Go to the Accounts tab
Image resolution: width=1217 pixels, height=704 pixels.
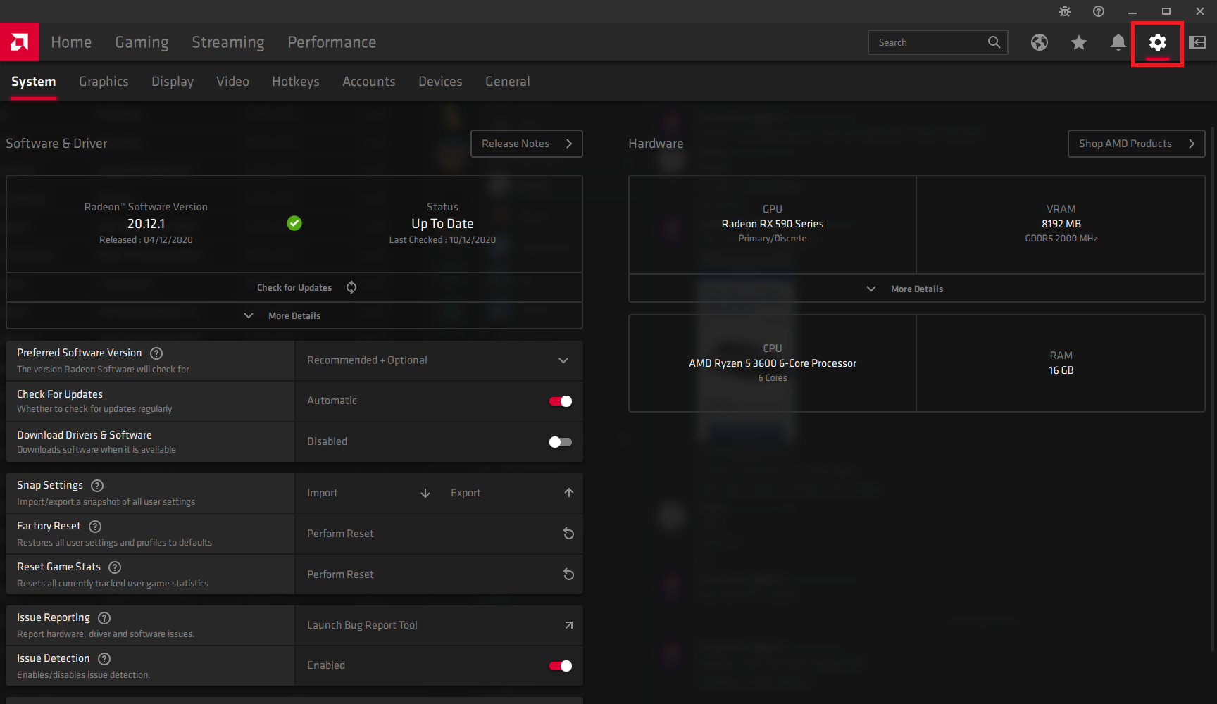[369, 82]
